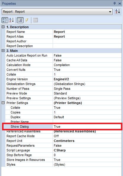Open the Globalization Strings value
Image resolution: width=123 pixels, height=176 pixels.
click(x=87, y=84)
